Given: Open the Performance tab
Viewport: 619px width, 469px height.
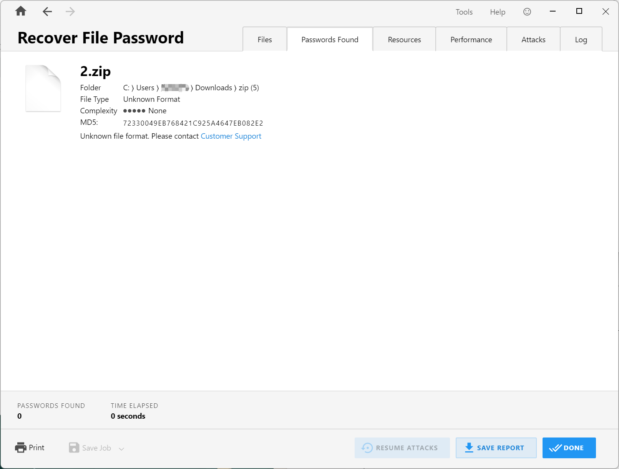Looking at the screenshot, I should [471, 40].
